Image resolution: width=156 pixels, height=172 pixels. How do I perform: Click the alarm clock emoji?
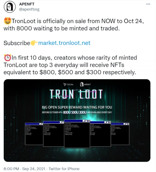[7, 57]
